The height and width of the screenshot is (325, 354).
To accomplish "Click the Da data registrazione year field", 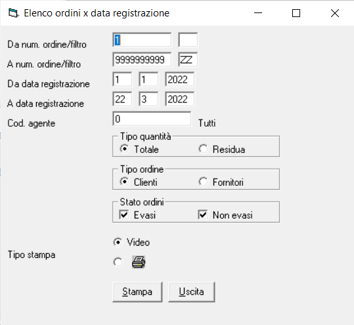I will click(x=180, y=79).
